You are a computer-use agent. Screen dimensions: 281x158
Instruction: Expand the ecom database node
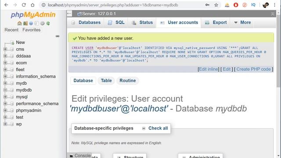[5, 63]
